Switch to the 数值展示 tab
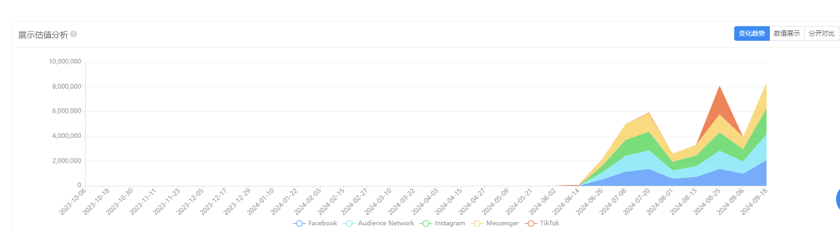Viewport: 840px width, 246px height. pyautogui.click(x=787, y=34)
